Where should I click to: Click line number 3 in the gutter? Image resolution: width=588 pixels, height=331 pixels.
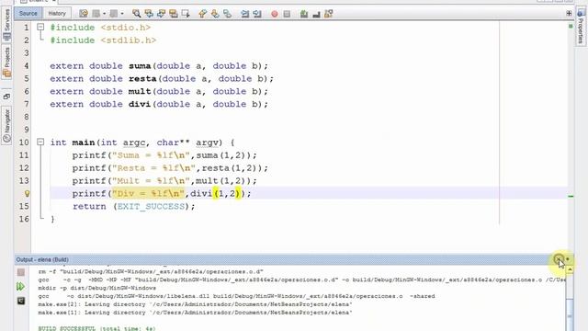(27, 52)
